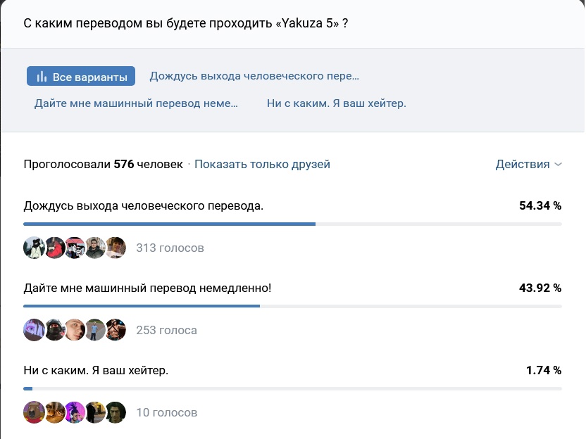Click the chevron next to Действия
586x439 pixels.
click(558, 164)
